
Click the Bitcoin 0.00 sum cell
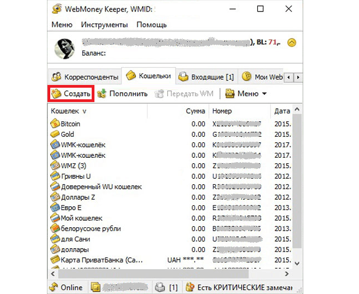(198, 124)
